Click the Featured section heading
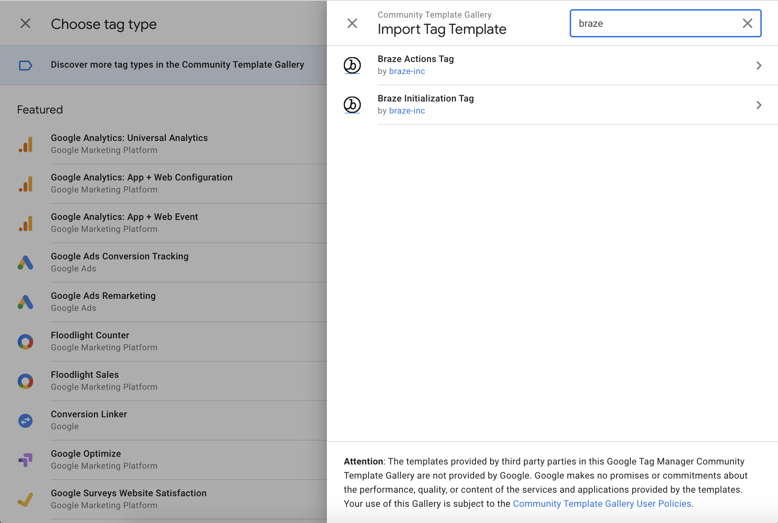778x523 pixels. (40, 110)
